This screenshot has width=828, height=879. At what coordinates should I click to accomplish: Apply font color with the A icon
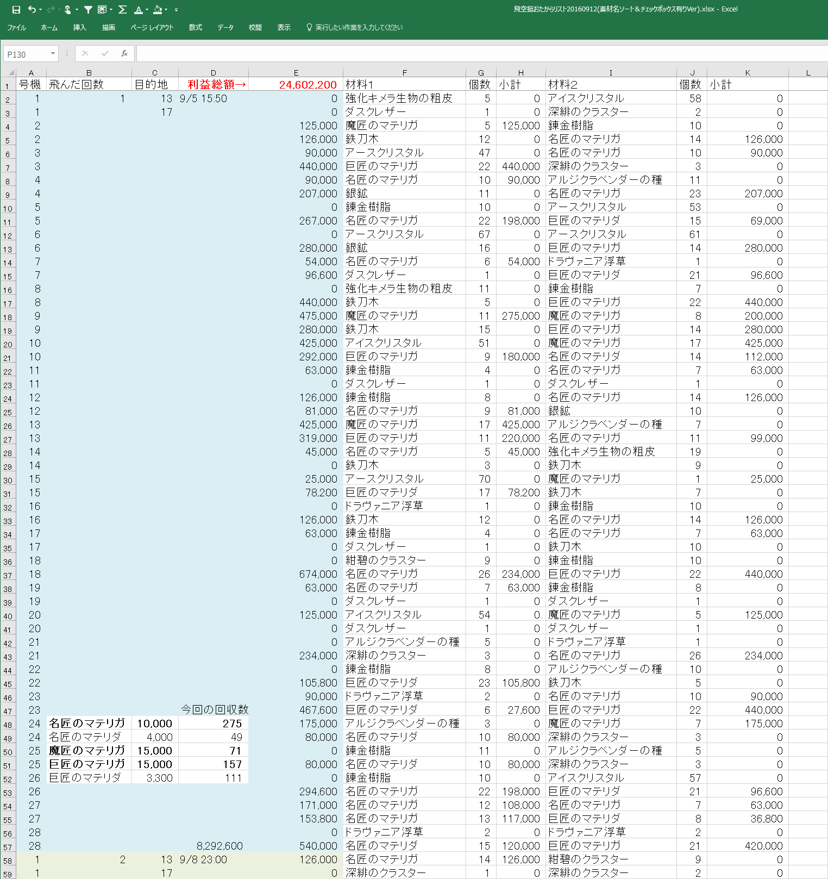coord(139,10)
